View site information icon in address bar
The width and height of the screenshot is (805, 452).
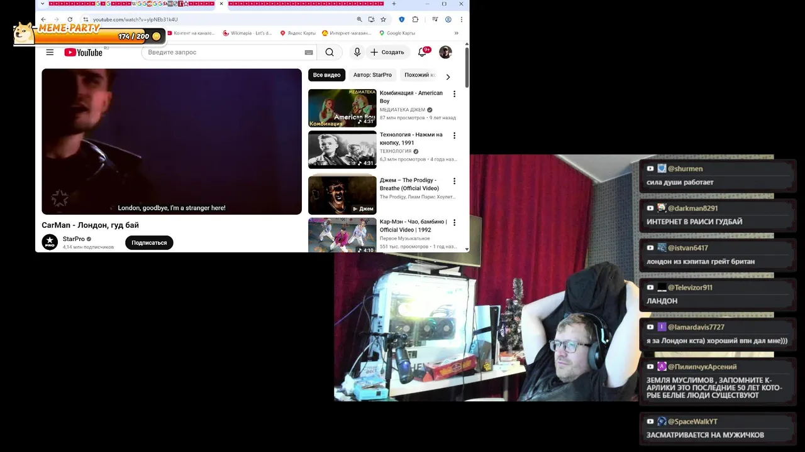pos(86,19)
